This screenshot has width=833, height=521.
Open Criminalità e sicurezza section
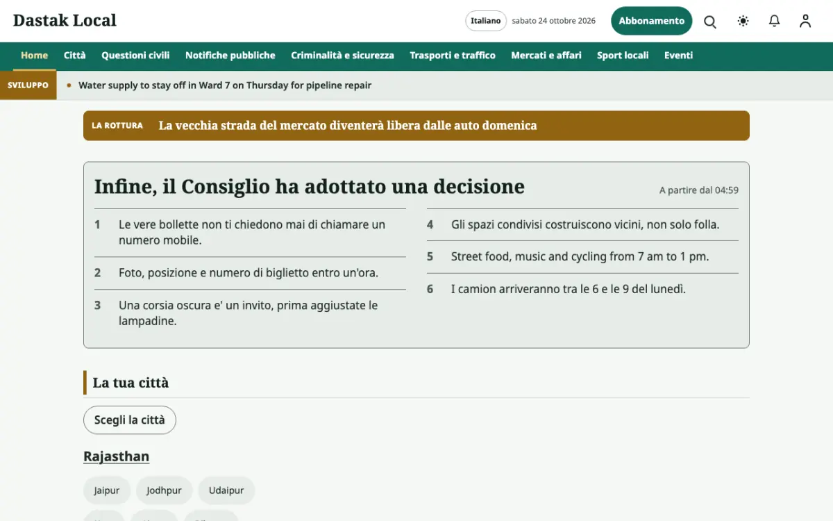(x=343, y=56)
